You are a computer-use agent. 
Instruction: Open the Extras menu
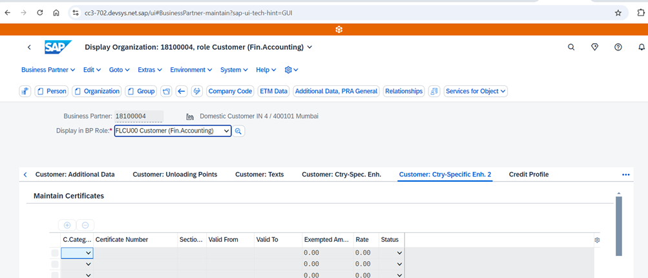(x=150, y=70)
